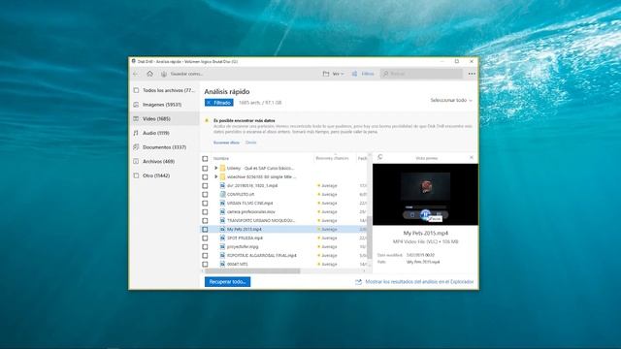The image size is (621, 349).
Task: Click in the Buscar search field
Action: coord(421,74)
